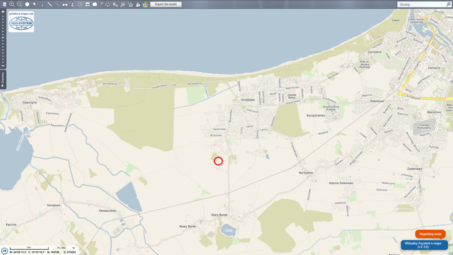This screenshot has width=453, height=255.
Task: Click the Port morski Kołobrzeg label
Action: tap(417, 21)
